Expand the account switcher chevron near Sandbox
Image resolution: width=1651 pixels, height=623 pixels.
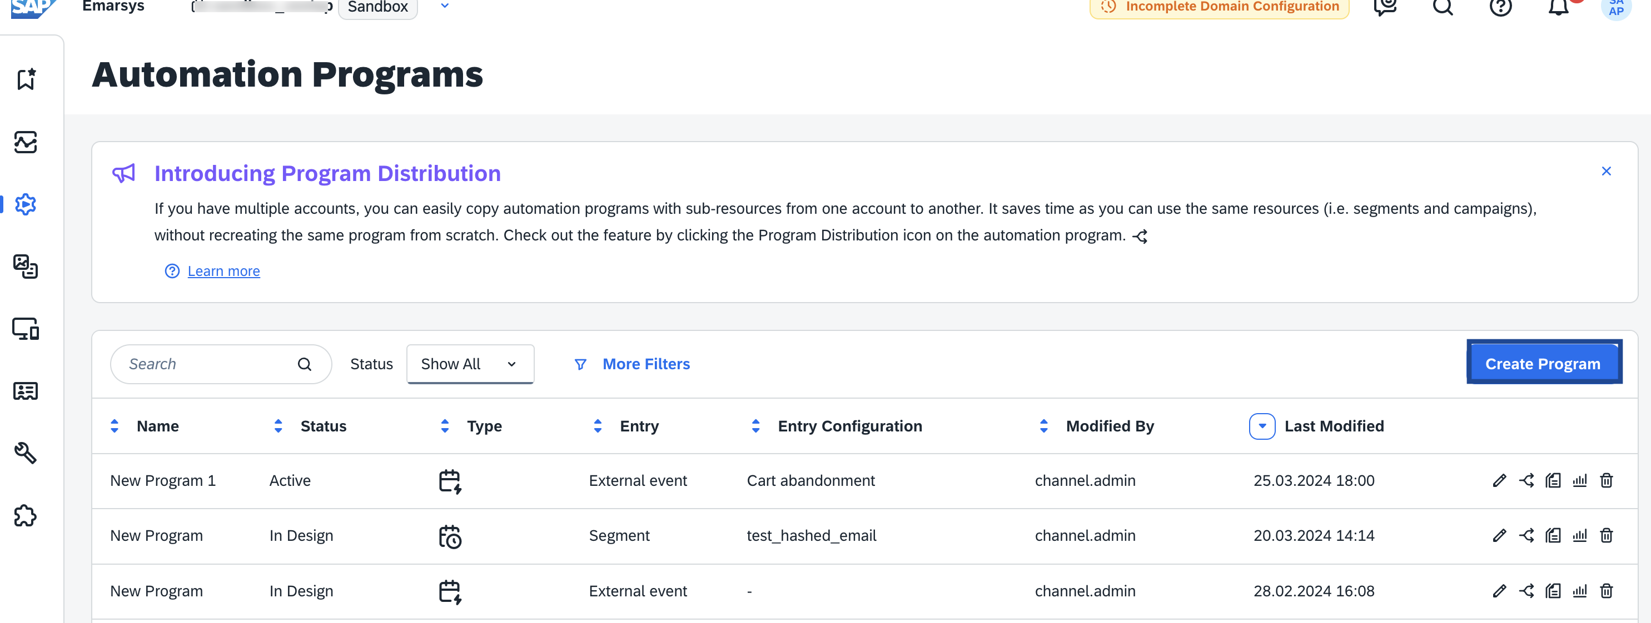click(x=444, y=6)
